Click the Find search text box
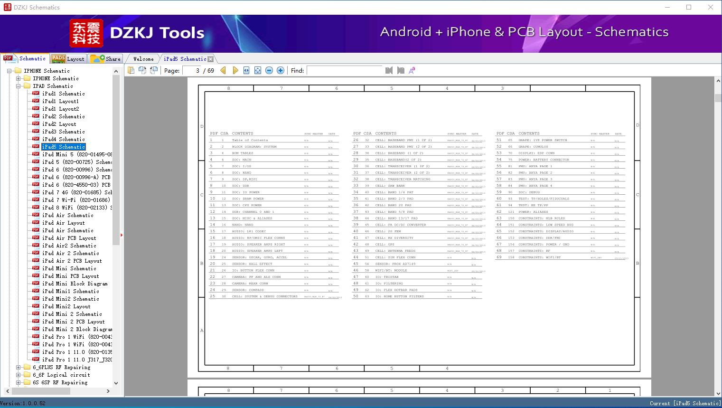Screen dimensions: 722x408 click(344, 70)
